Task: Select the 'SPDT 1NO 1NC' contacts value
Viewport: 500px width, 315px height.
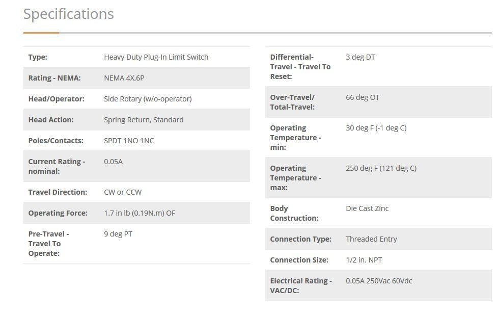Action: (129, 141)
